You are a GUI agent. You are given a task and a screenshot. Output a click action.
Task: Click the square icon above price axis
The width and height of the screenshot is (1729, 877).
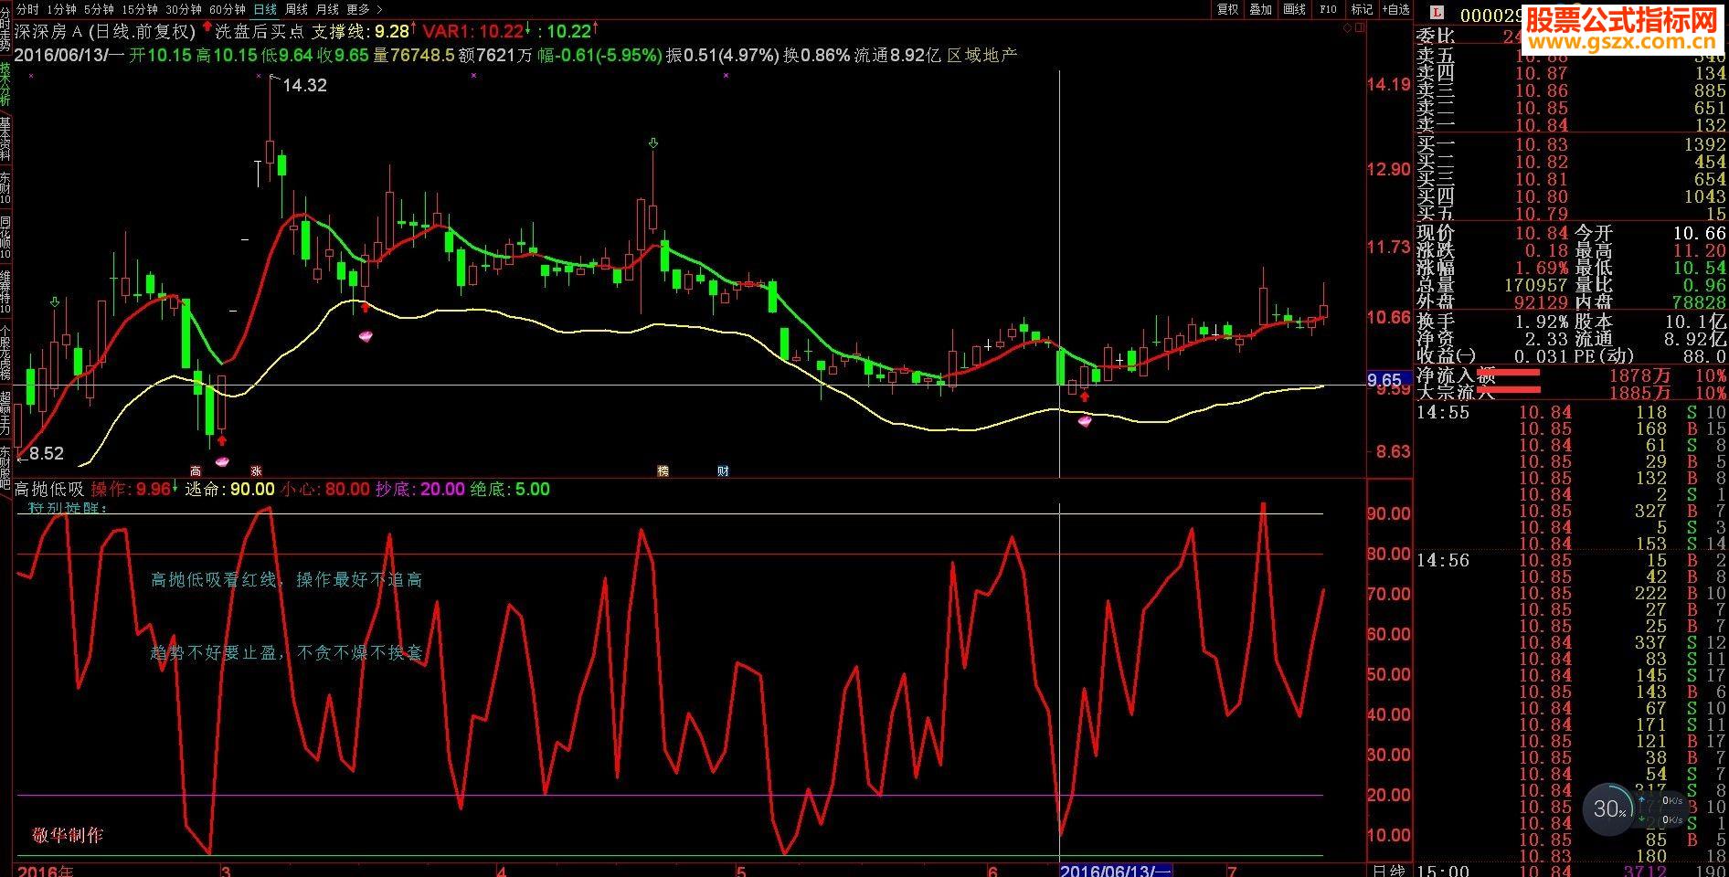[x=1360, y=28]
